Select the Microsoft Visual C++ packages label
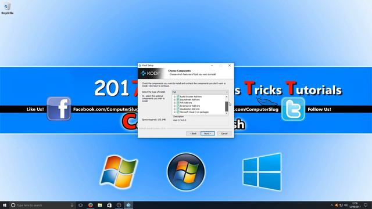372x209 pixels. click(194, 112)
